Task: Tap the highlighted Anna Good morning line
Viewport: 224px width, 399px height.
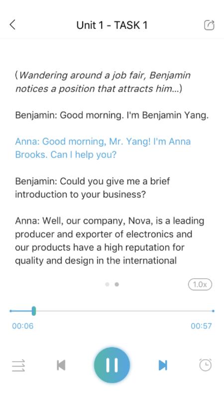Action: [103, 148]
